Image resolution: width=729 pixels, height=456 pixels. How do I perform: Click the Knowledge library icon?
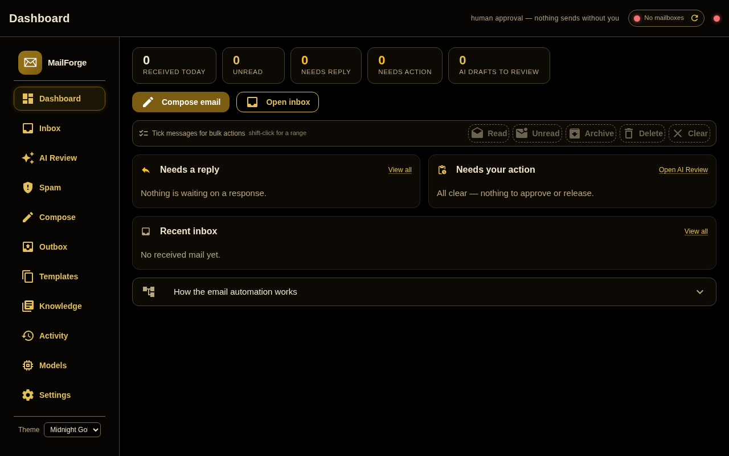[x=28, y=306]
